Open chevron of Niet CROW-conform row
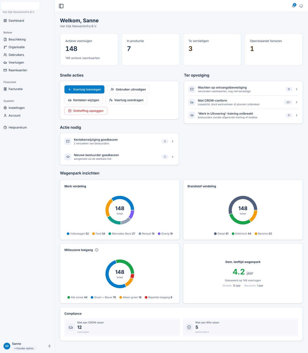The image size is (308, 353). point(296,102)
